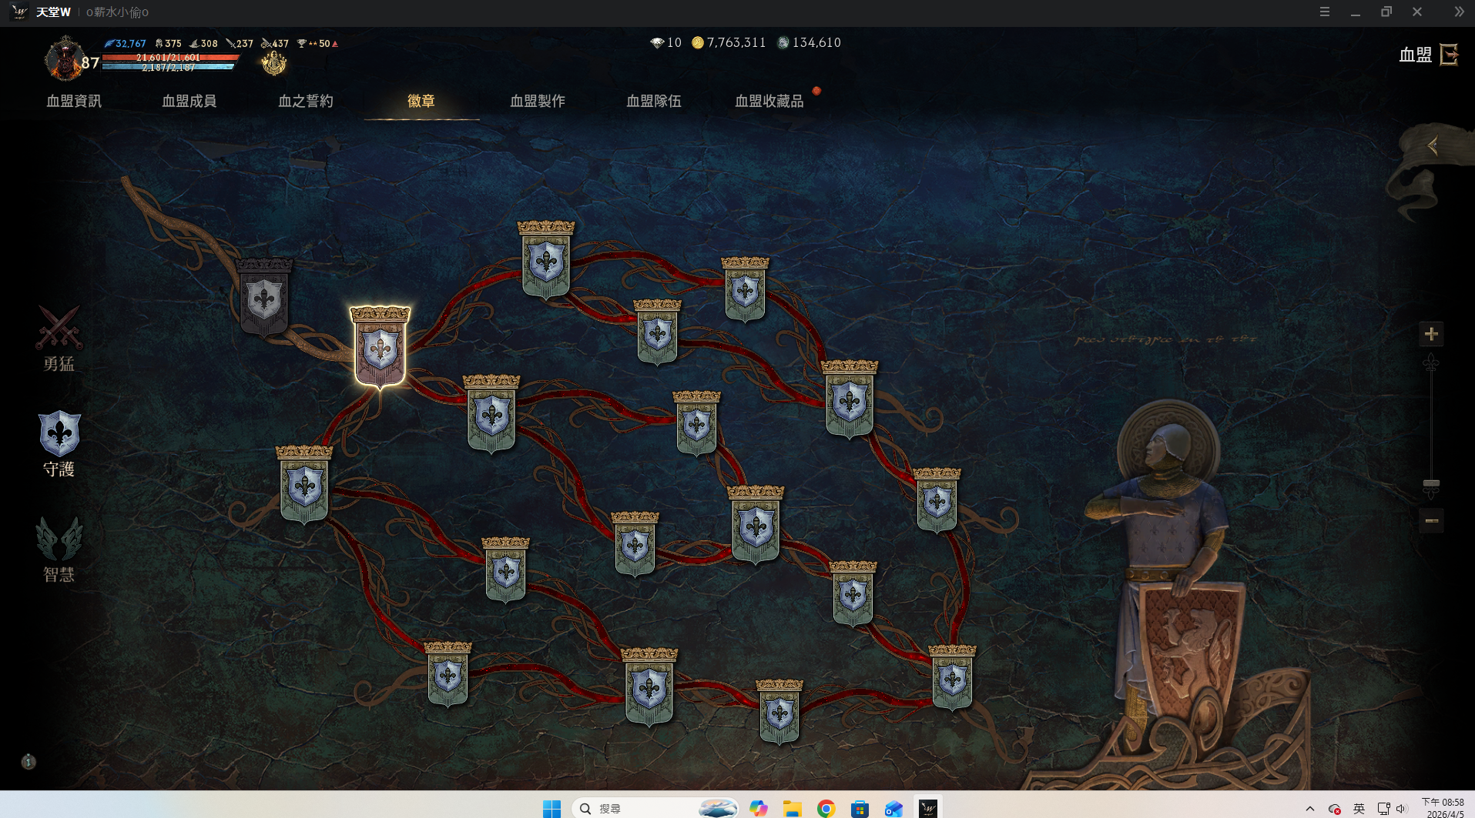The image size is (1475, 818).
Task: Zoom out with the minus button
Action: click(x=1431, y=521)
